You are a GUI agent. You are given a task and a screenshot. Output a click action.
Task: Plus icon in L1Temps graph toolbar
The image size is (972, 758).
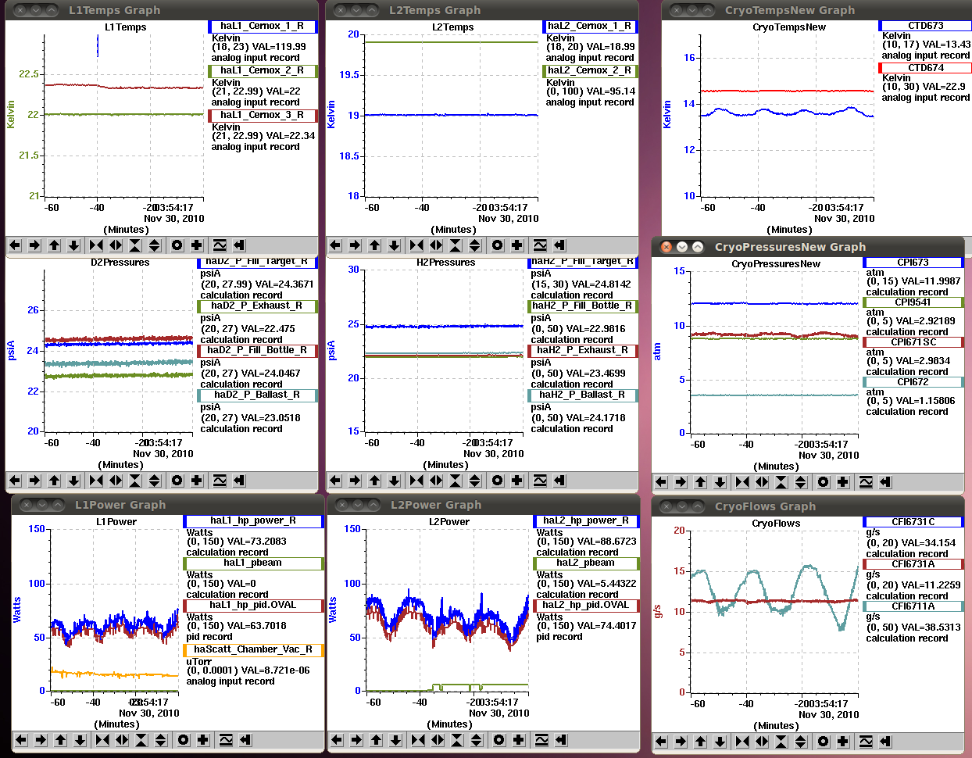pyautogui.click(x=197, y=245)
